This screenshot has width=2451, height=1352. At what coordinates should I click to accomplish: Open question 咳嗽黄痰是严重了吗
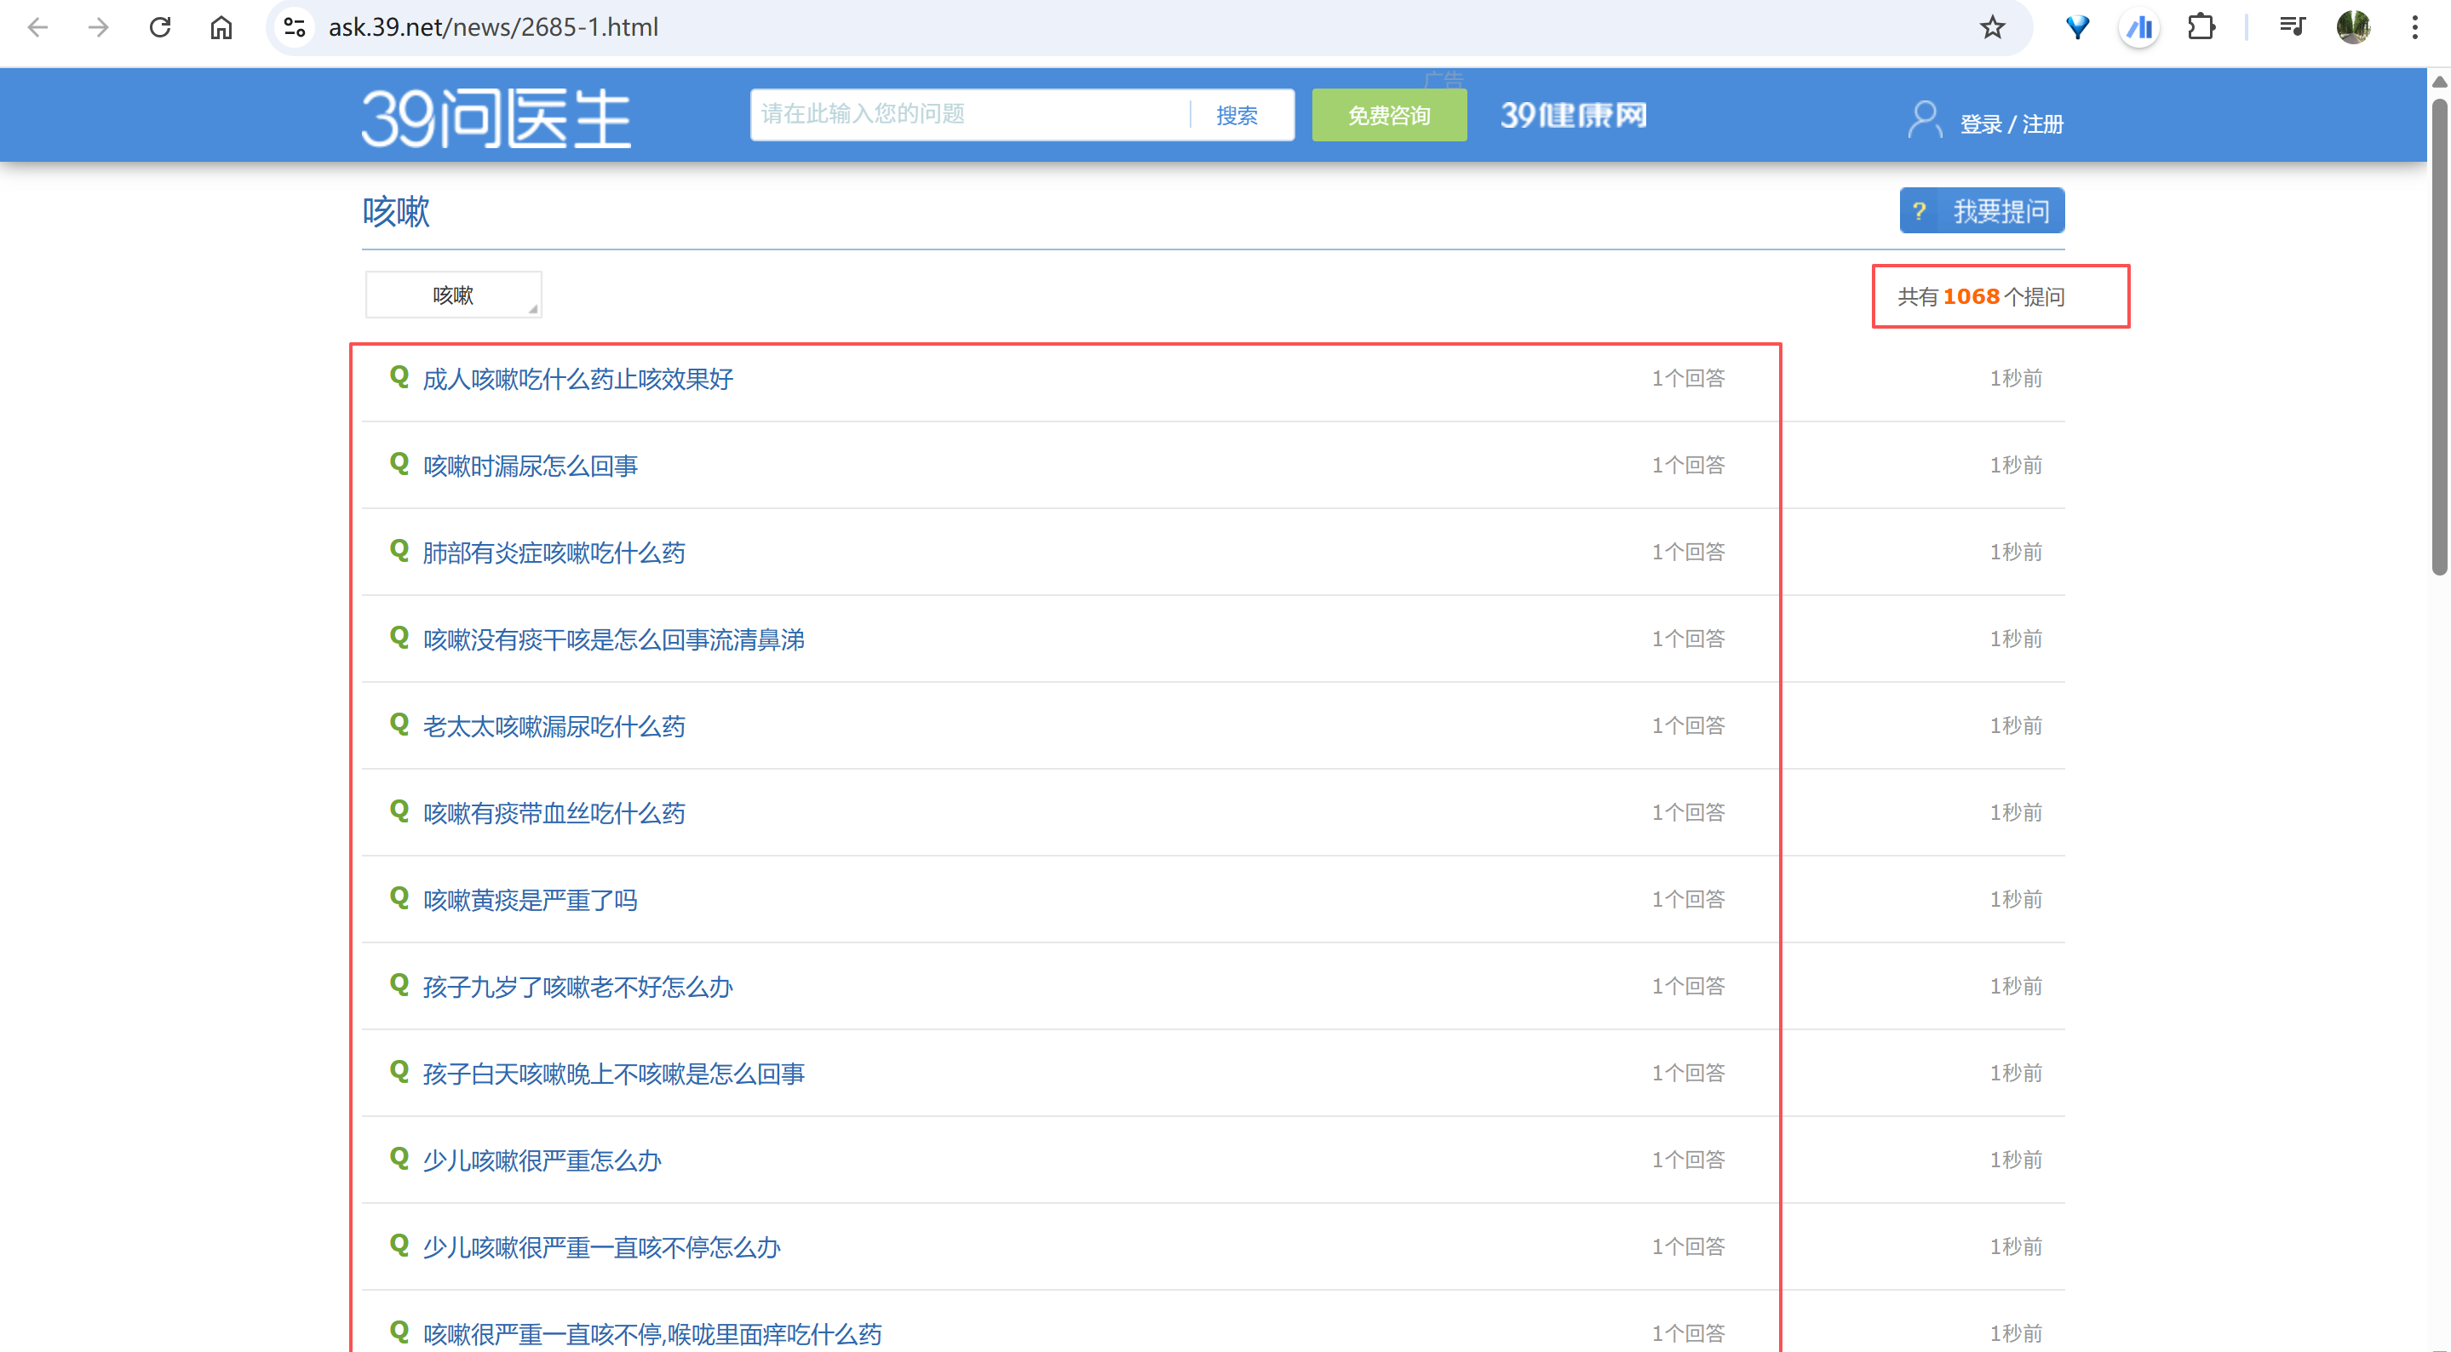click(530, 900)
